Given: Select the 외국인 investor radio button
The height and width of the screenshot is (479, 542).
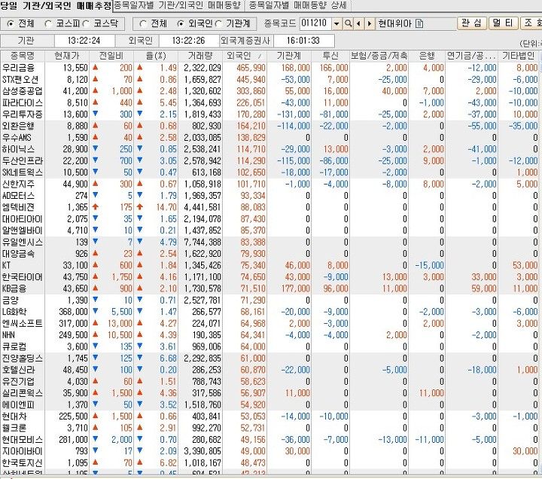Looking at the screenshot, I should [x=180, y=23].
